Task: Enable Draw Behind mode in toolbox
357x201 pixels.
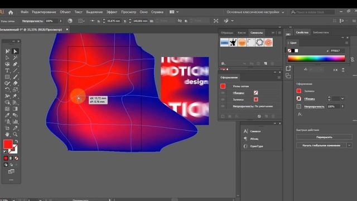Action: 11,165
